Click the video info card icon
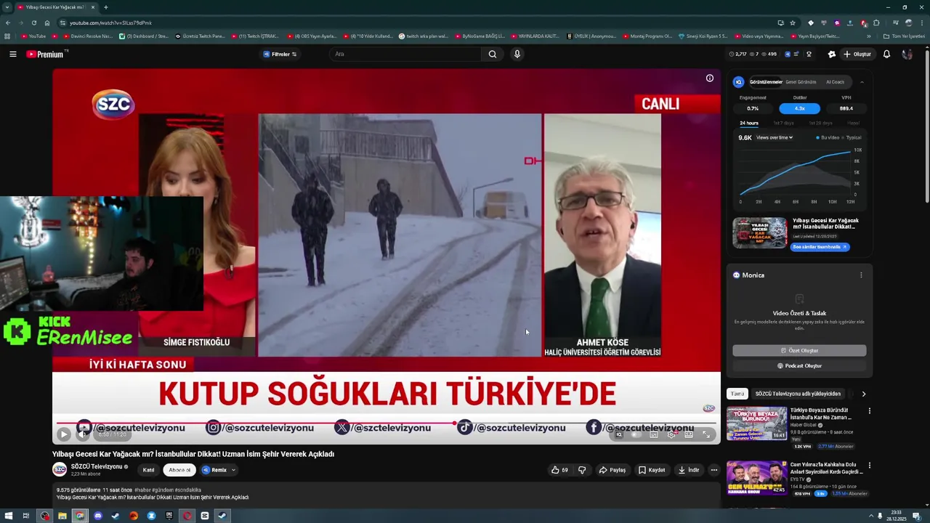Image resolution: width=930 pixels, height=523 pixels. [x=710, y=78]
